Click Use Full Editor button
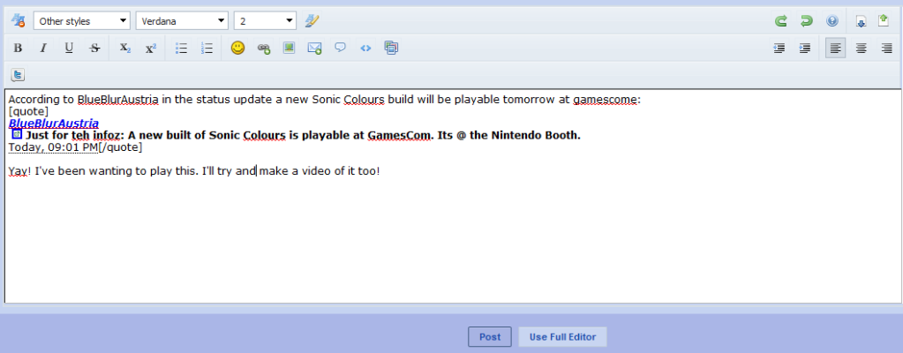 (562, 337)
